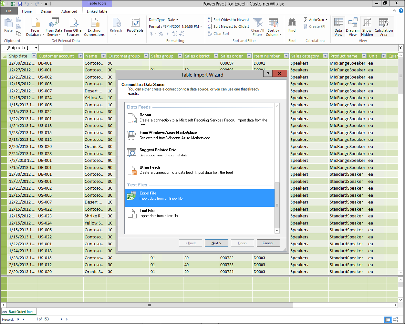Click Next in the Table Import Wizard
Image resolution: width=405 pixels, height=324 pixels.
(x=216, y=243)
